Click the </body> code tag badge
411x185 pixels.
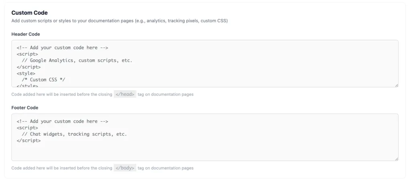click(125, 168)
